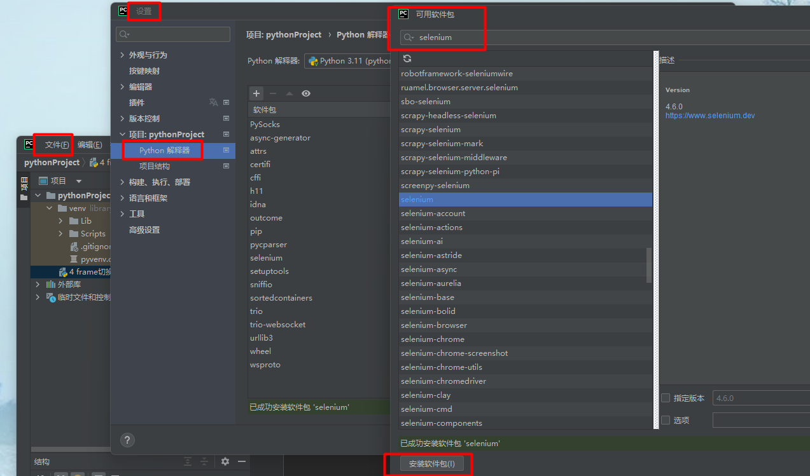Click the pyvenv config file icon
The height and width of the screenshot is (476, 810).
74,259
